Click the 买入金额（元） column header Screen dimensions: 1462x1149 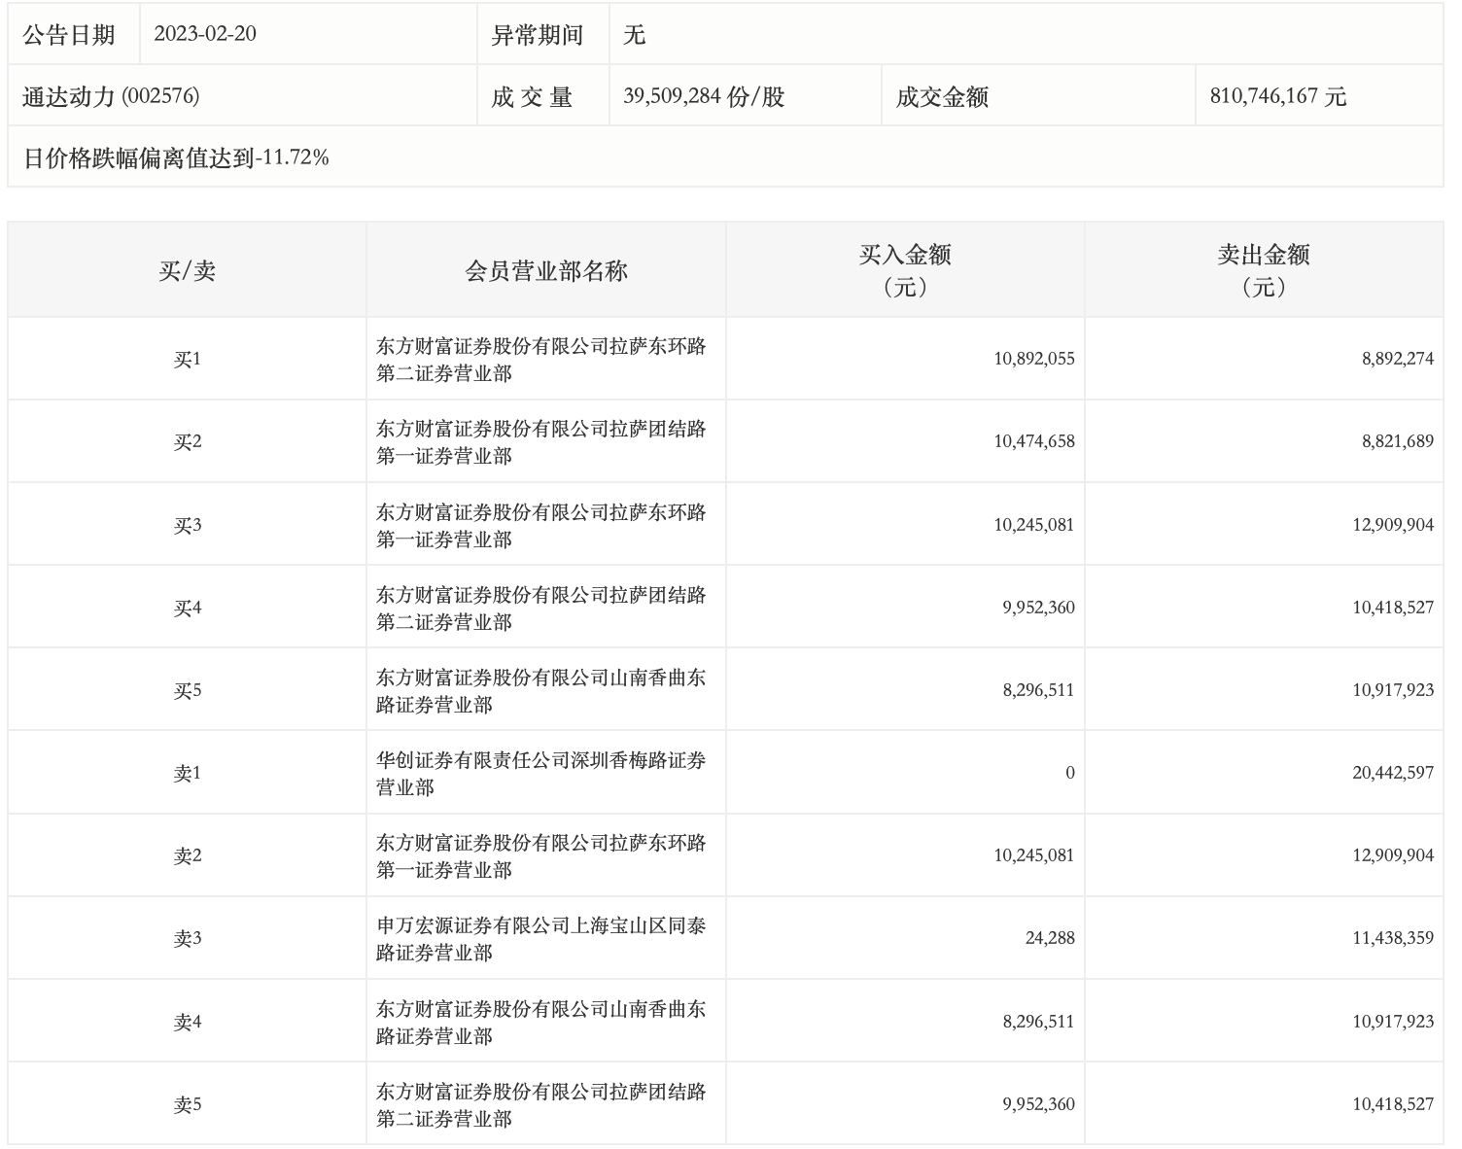click(x=905, y=270)
